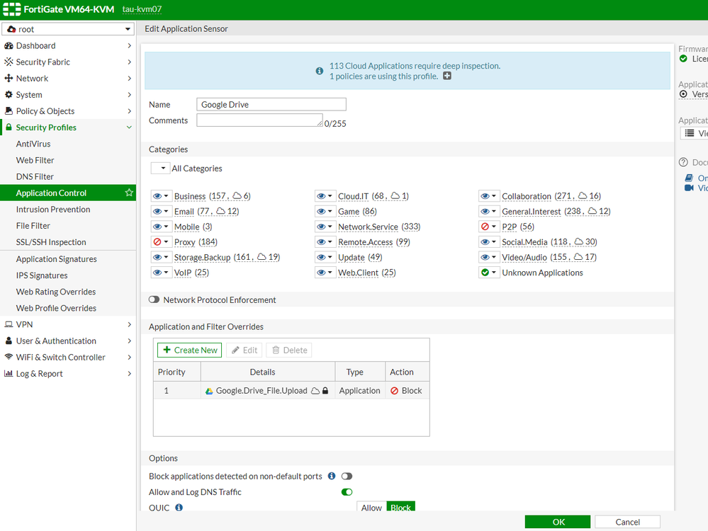
Task: Click the Create New button
Action: [x=190, y=350]
